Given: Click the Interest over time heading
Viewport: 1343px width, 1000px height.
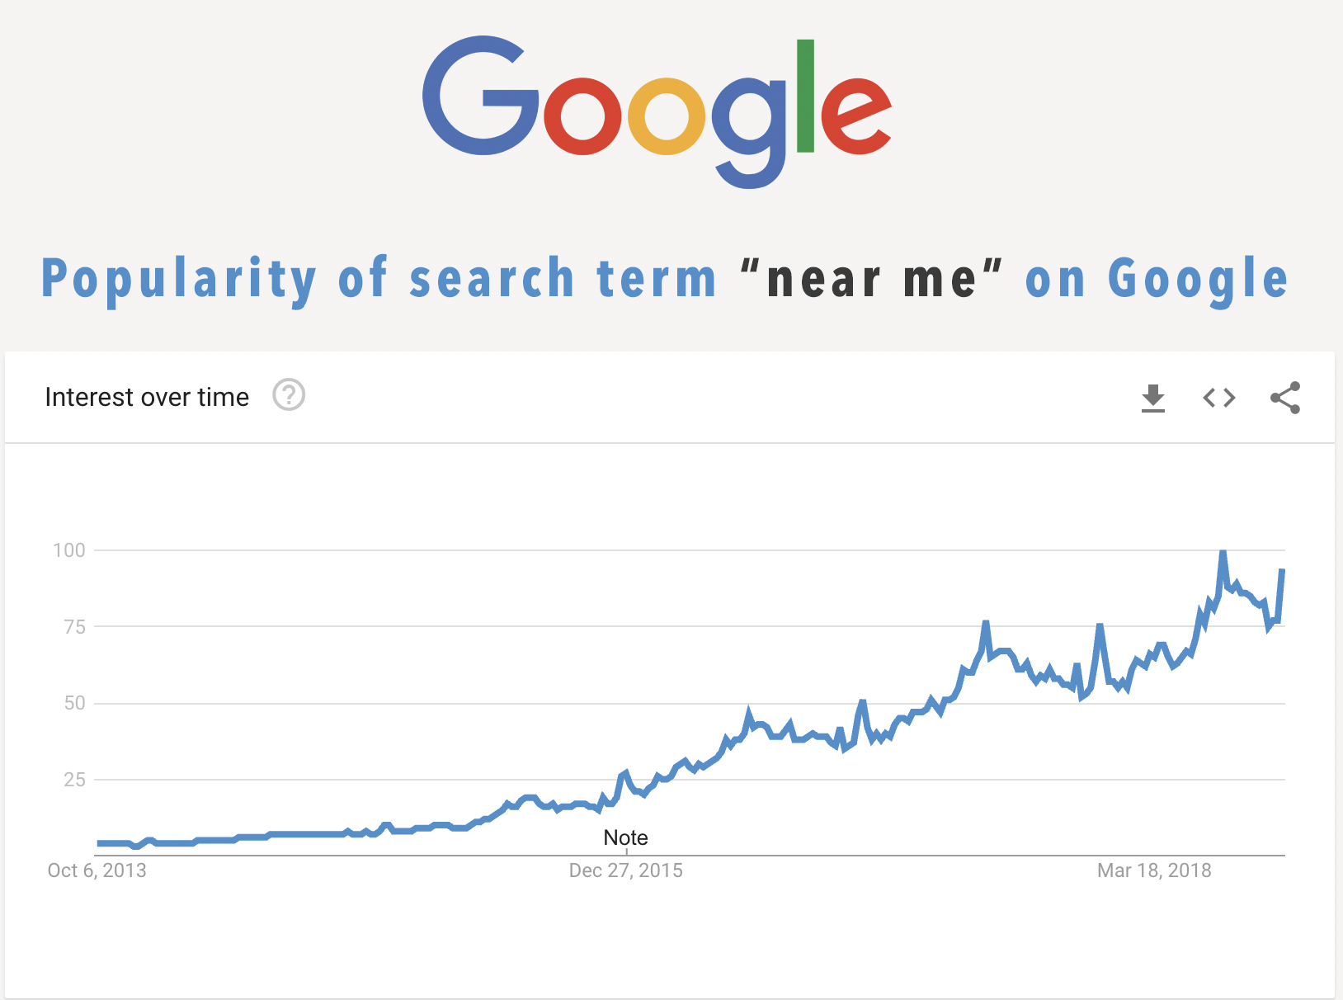Looking at the screenshot, I should (x=147, y=397).
